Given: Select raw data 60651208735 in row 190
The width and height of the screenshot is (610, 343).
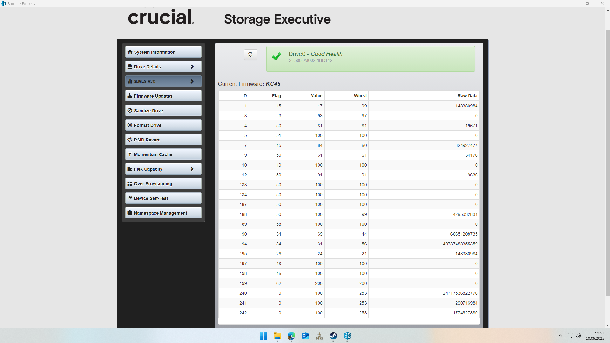Looking at the screenshot, I should pos(464,234).
